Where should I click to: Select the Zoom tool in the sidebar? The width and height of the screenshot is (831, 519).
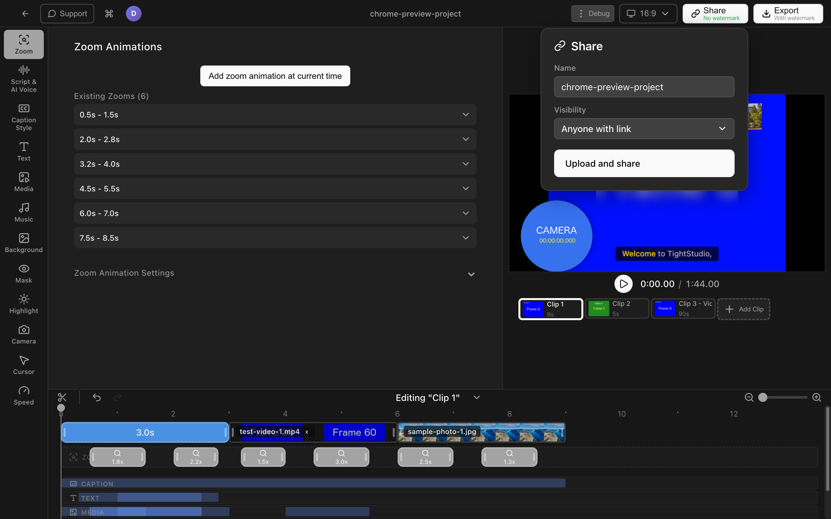[23, 44]
